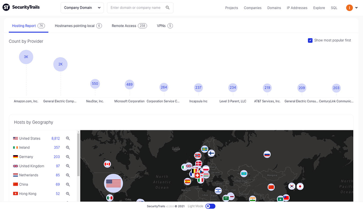Click the Israel flag marker on map
Viewport: 363px width, 210px height.
pyautogui.click(x=218, y=191)
